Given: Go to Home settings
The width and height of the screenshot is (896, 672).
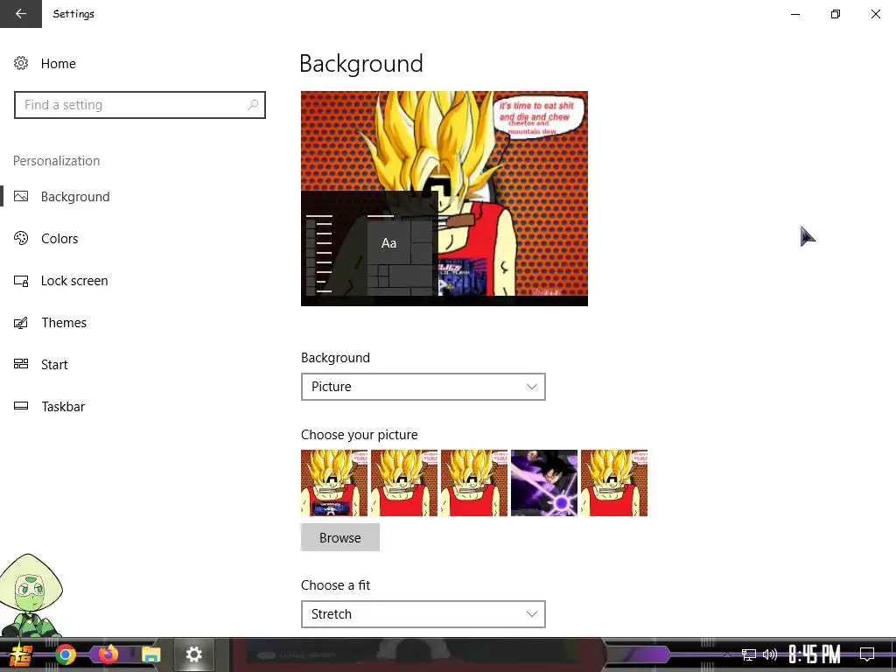Looking at the screenshot, I should click(59, 63).
